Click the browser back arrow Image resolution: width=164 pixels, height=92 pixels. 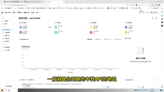click(x=2, y=5)
